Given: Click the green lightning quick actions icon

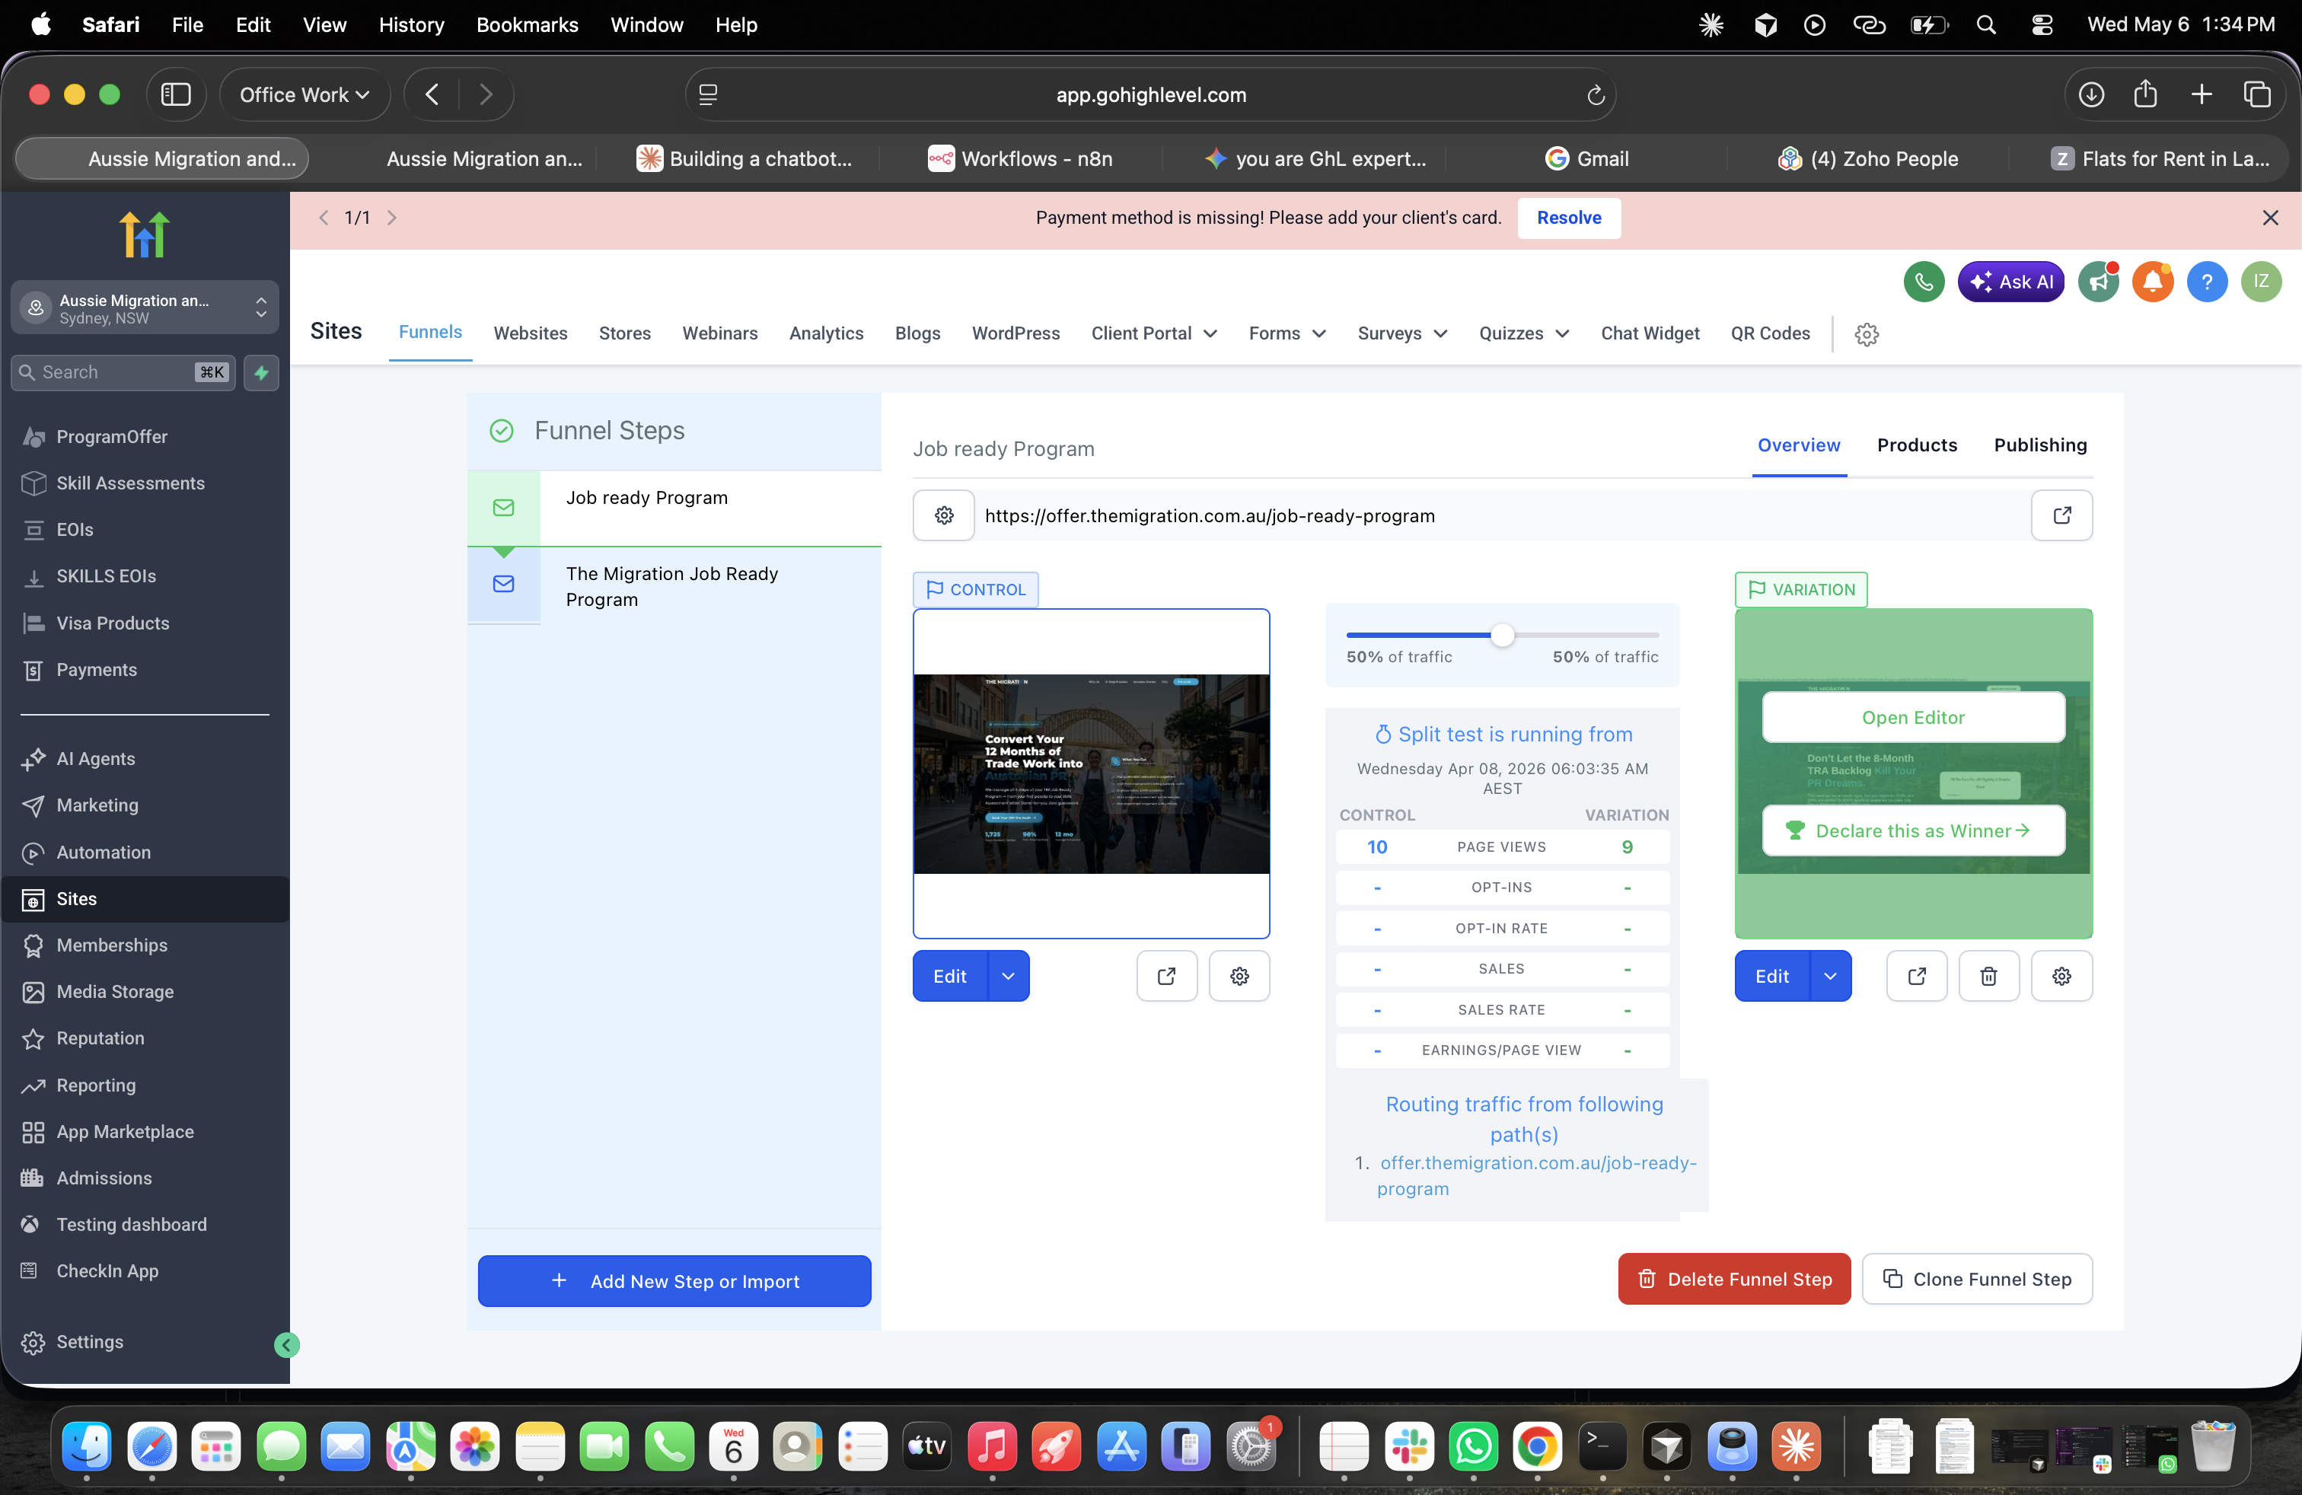Looking at the screenshot, I should [x=261, y=372].
